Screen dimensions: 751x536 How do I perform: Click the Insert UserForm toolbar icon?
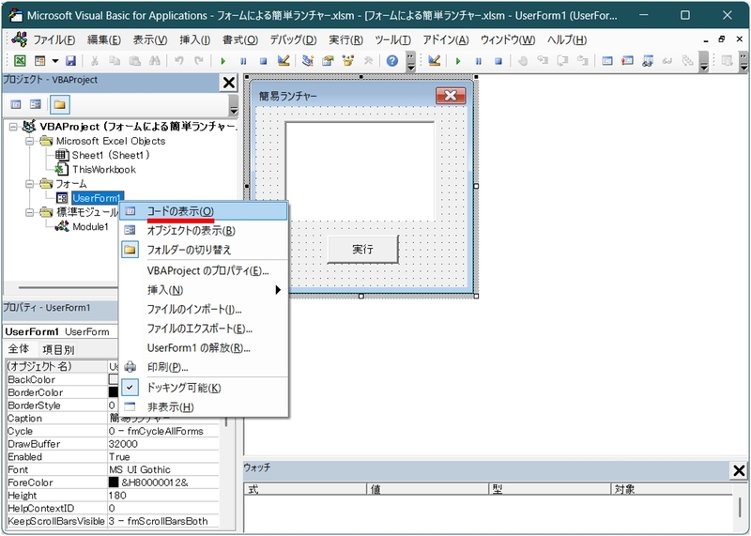[39, 61]
